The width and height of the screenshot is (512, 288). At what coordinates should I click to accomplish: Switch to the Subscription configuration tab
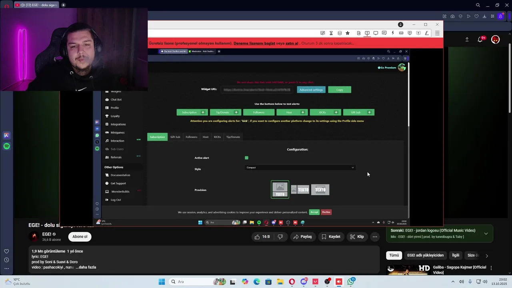pos(157,137)
